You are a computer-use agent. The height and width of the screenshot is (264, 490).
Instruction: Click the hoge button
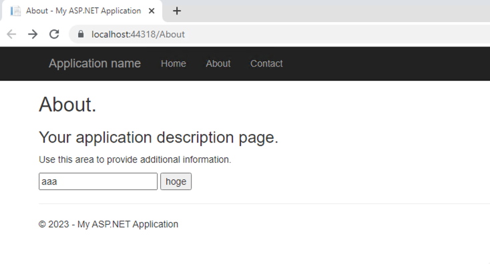(176, 181)
